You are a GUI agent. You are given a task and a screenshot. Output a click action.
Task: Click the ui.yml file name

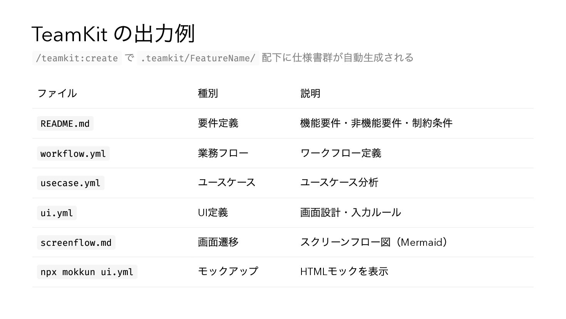click(x=57, y=213)
